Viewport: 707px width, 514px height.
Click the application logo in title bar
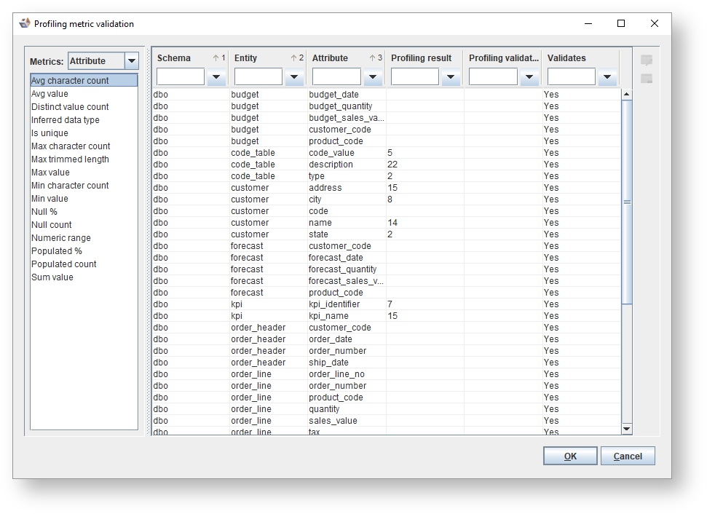point(25,23)
